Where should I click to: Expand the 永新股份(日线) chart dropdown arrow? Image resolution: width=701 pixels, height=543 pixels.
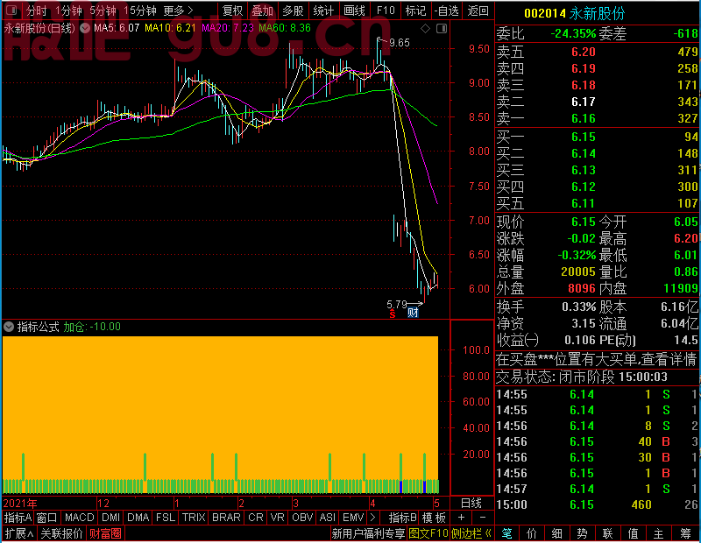pos(84,28)
